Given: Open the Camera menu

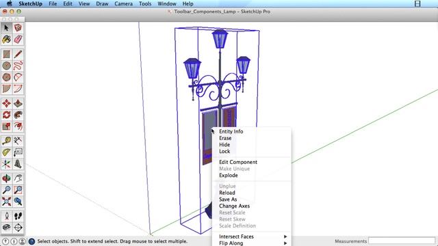Looking at the screenshot, I should coord(123,3).
